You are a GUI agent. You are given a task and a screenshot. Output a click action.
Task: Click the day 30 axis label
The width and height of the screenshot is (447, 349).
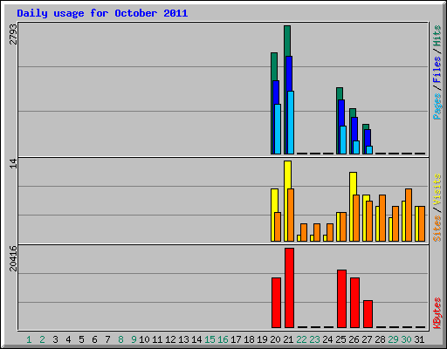[406, 339]
